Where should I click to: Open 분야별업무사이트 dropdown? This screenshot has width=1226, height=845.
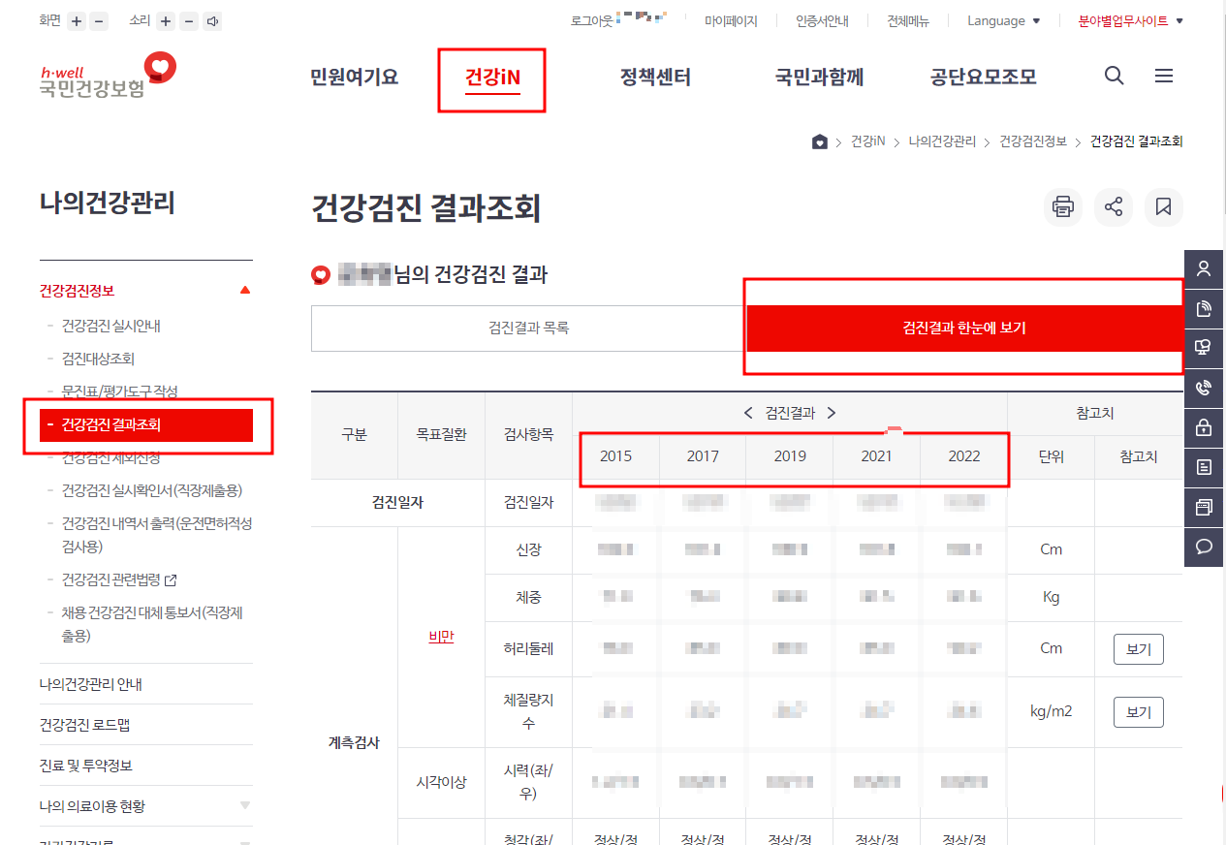[1130, 20]
